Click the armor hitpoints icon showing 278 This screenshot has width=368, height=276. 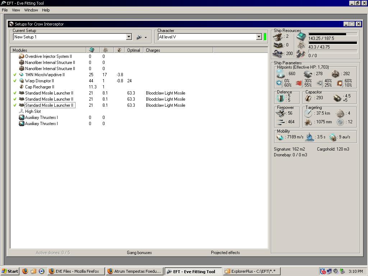(x=308, y=74)
